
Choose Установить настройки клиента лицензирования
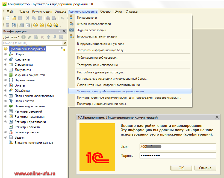click(x=130, y=91)
